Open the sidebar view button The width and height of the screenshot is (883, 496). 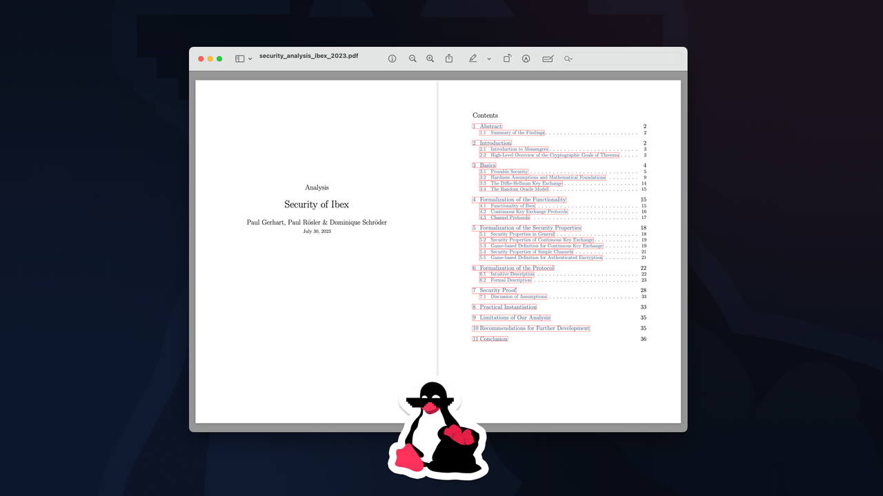(240, 59)
